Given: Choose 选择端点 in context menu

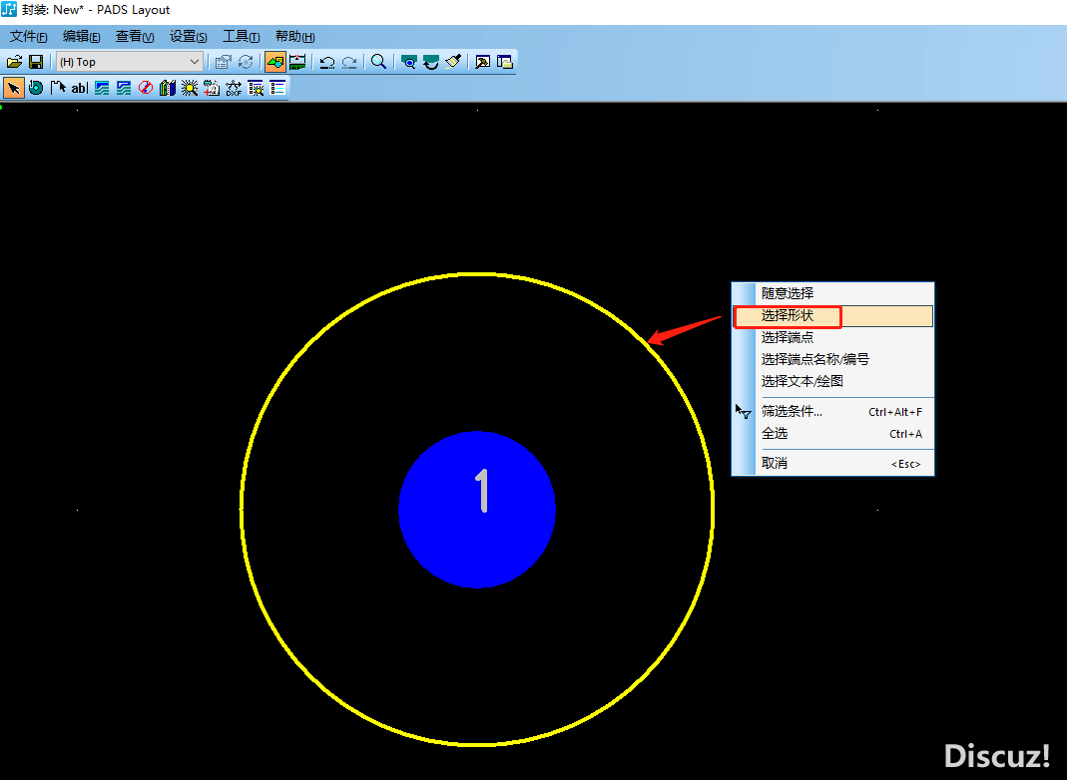Looking at the screenshot, I should tap(832, 337).
